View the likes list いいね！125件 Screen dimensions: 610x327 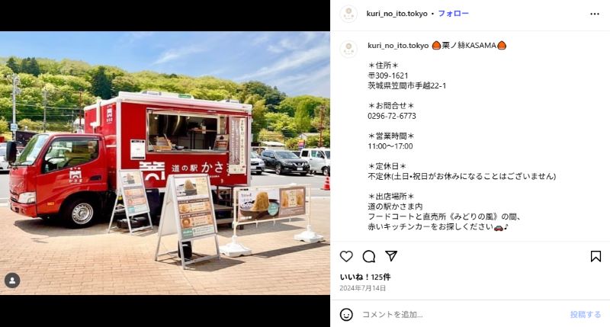pyautogui.click(x=365, y=277)
